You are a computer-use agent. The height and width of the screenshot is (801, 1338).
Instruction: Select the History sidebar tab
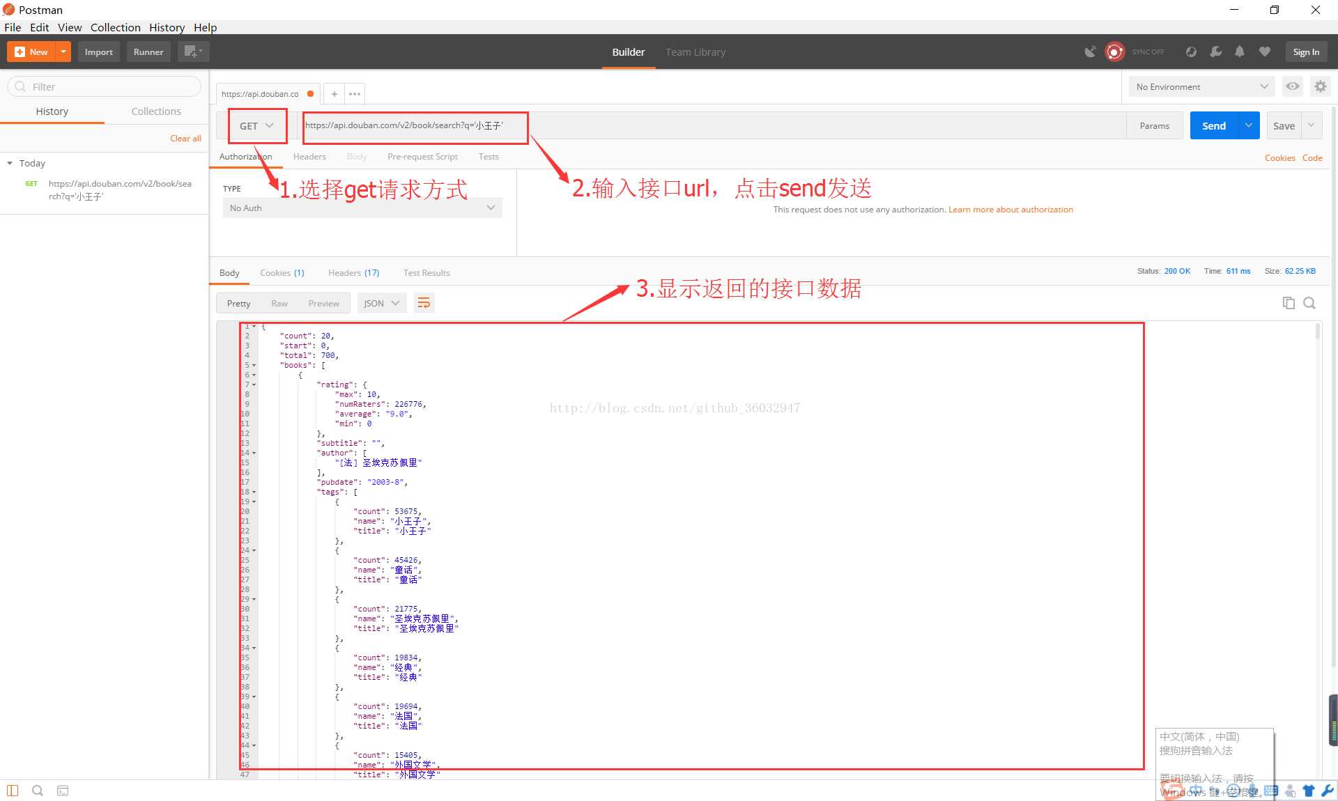click(x=52, y=111)
